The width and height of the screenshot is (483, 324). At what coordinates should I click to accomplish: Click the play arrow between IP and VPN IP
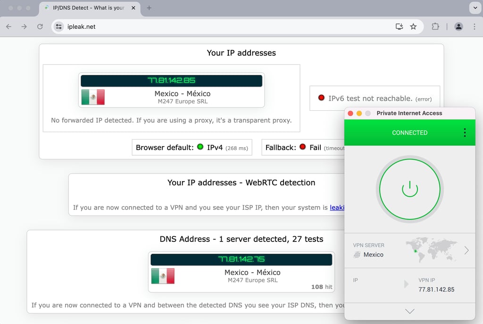point(406,283)
